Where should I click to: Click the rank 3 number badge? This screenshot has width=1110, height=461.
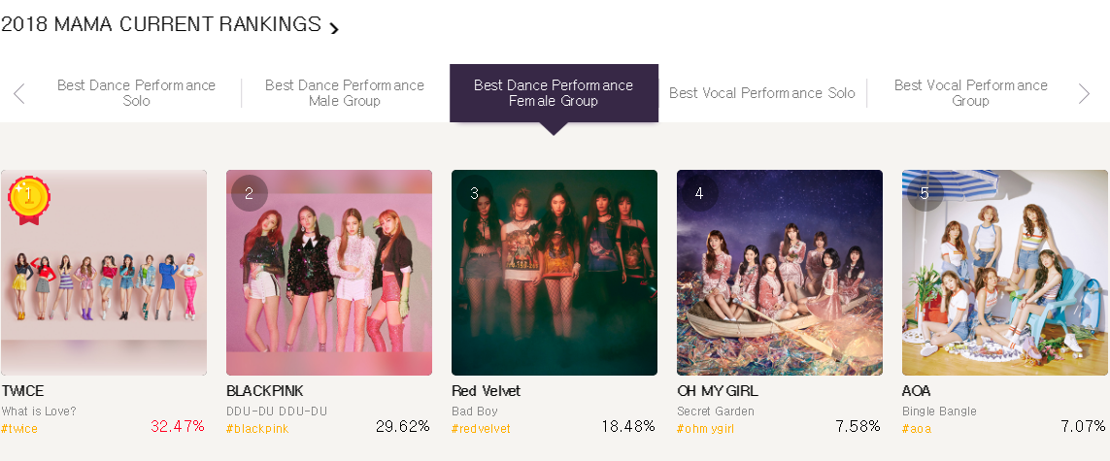point(474,193)
